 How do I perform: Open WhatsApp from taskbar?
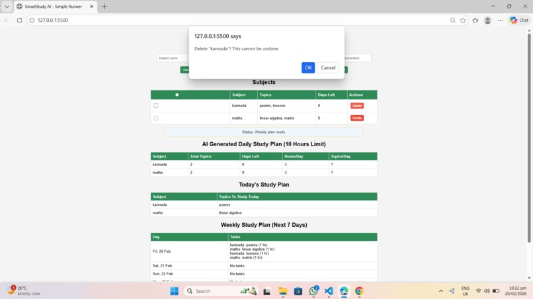point(313,291)
